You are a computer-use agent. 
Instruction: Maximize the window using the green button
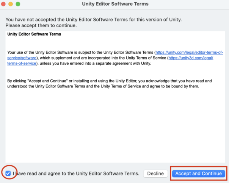[18, 4]
